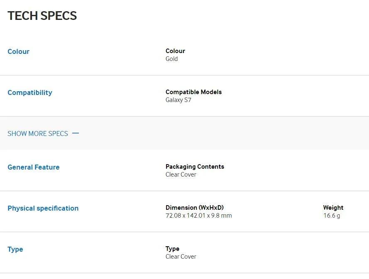This screenshot has height=279, width=369.
Task: Click the minus icon beside Show More Specs
Action: [76, 133]
